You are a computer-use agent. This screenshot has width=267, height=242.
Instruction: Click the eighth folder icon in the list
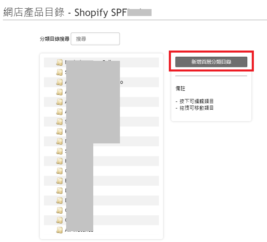pos(60,131)
